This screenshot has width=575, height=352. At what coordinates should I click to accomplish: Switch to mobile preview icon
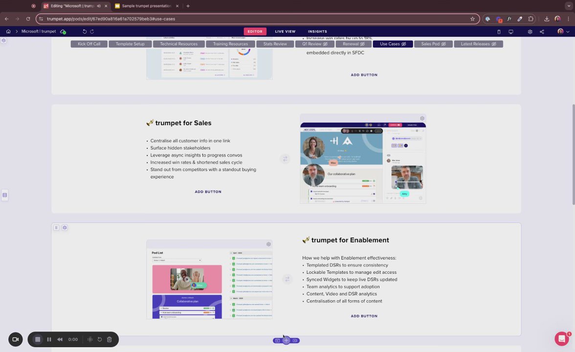499,32
